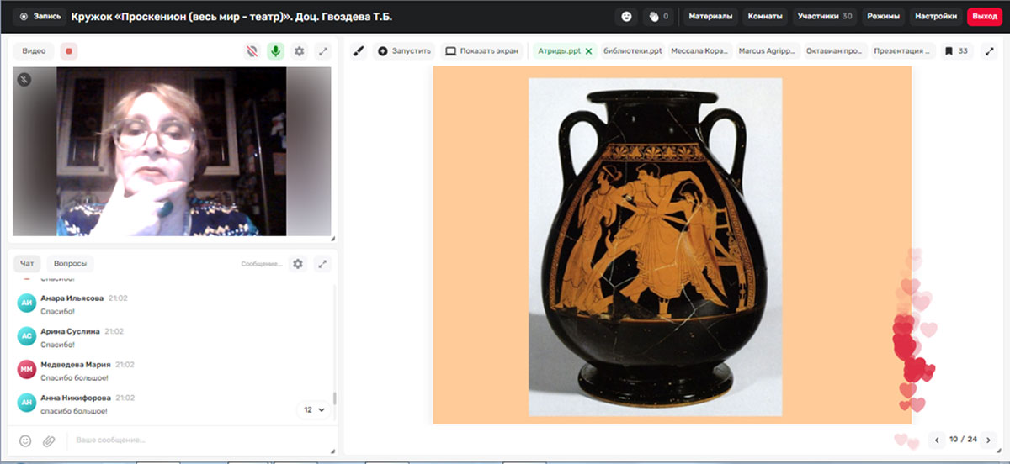Click the Видео label button
Screen dimensions: 1010x464
point(34,51)
